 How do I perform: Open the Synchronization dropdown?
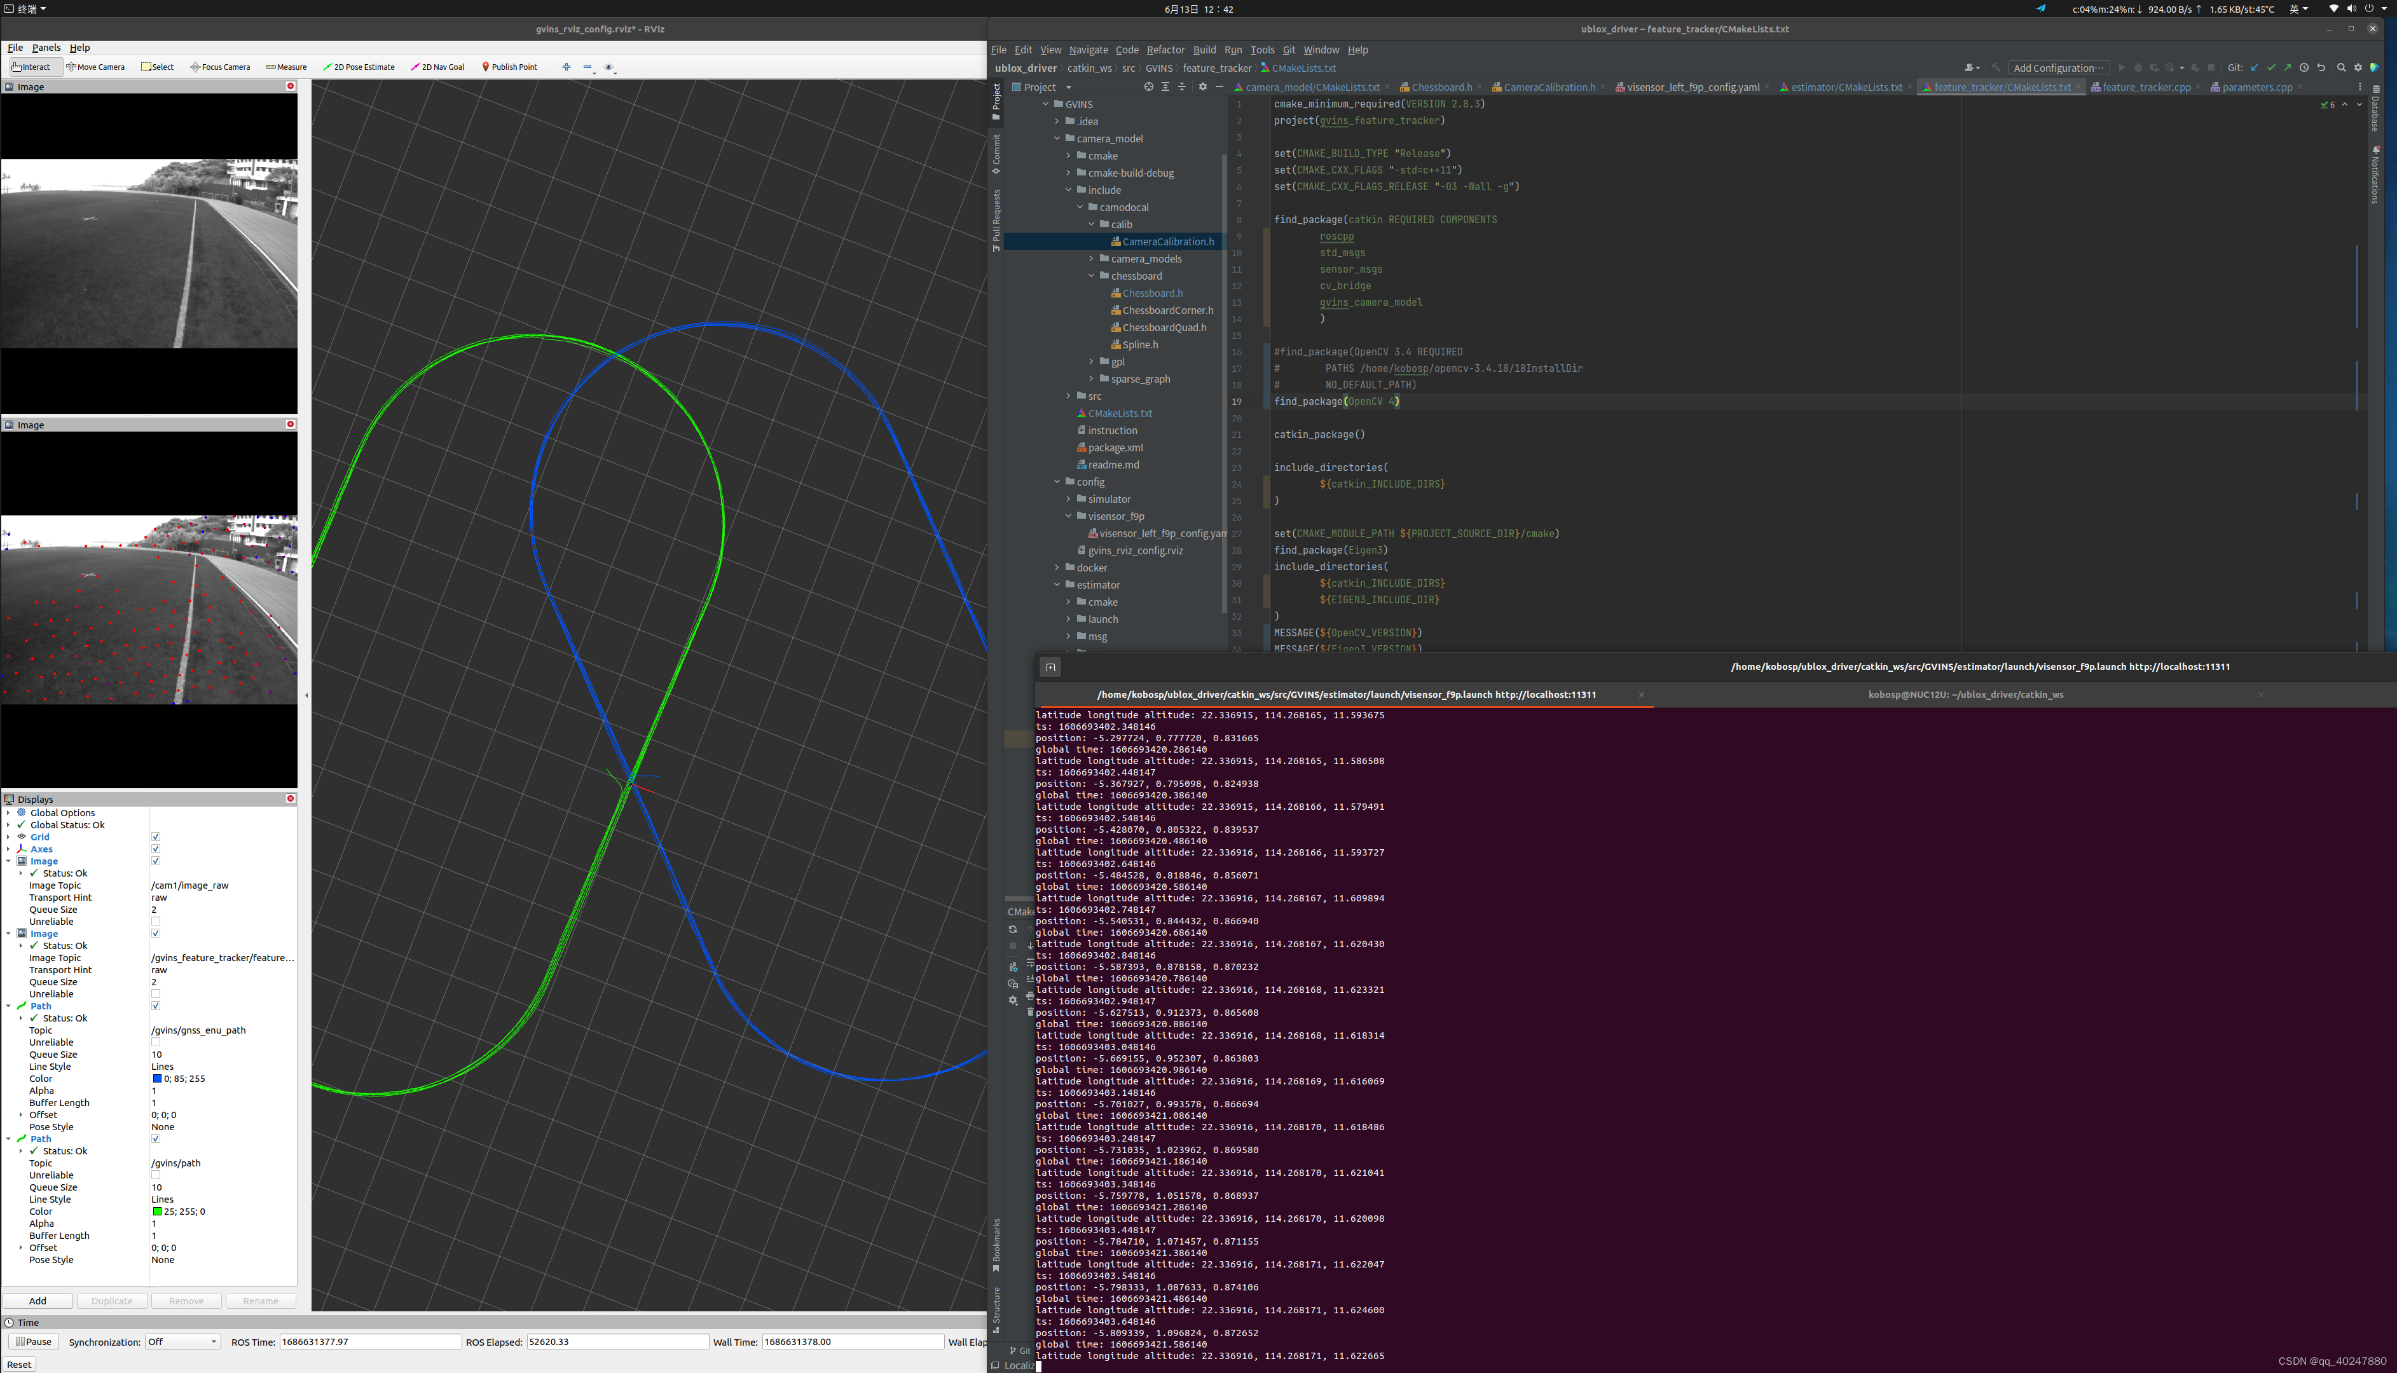click(183, 1341)
